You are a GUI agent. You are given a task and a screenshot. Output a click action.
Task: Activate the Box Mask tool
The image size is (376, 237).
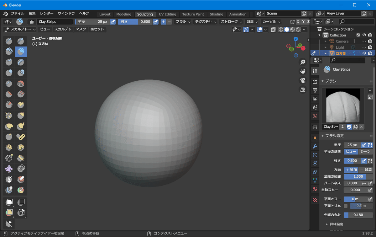click(x=9, y=202)
